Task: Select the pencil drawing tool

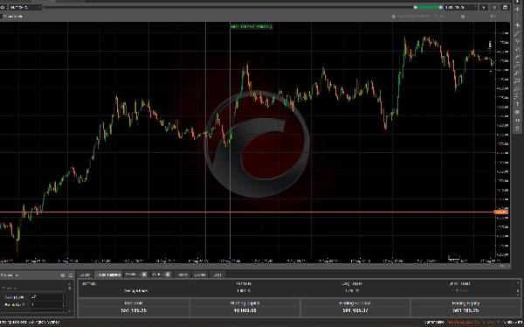Action: (517, 57)
